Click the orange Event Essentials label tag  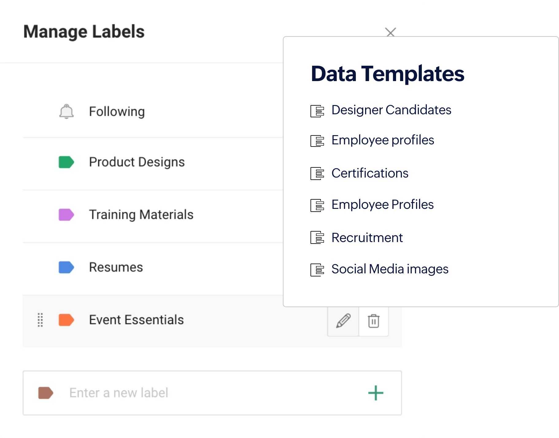[66, 320]
